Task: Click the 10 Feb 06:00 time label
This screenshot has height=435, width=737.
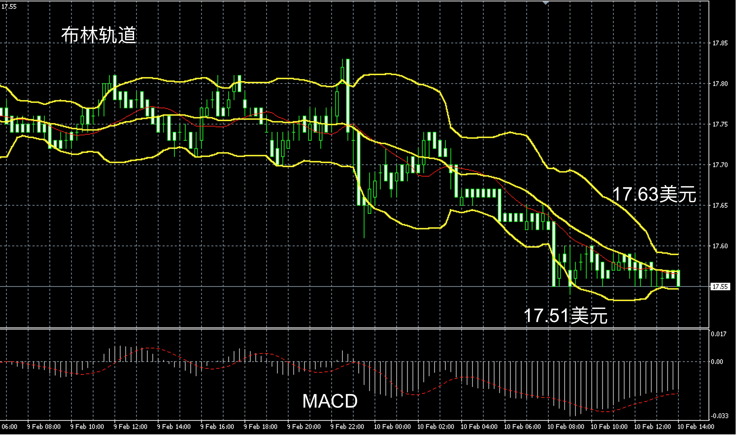Action: pos(522,427)
